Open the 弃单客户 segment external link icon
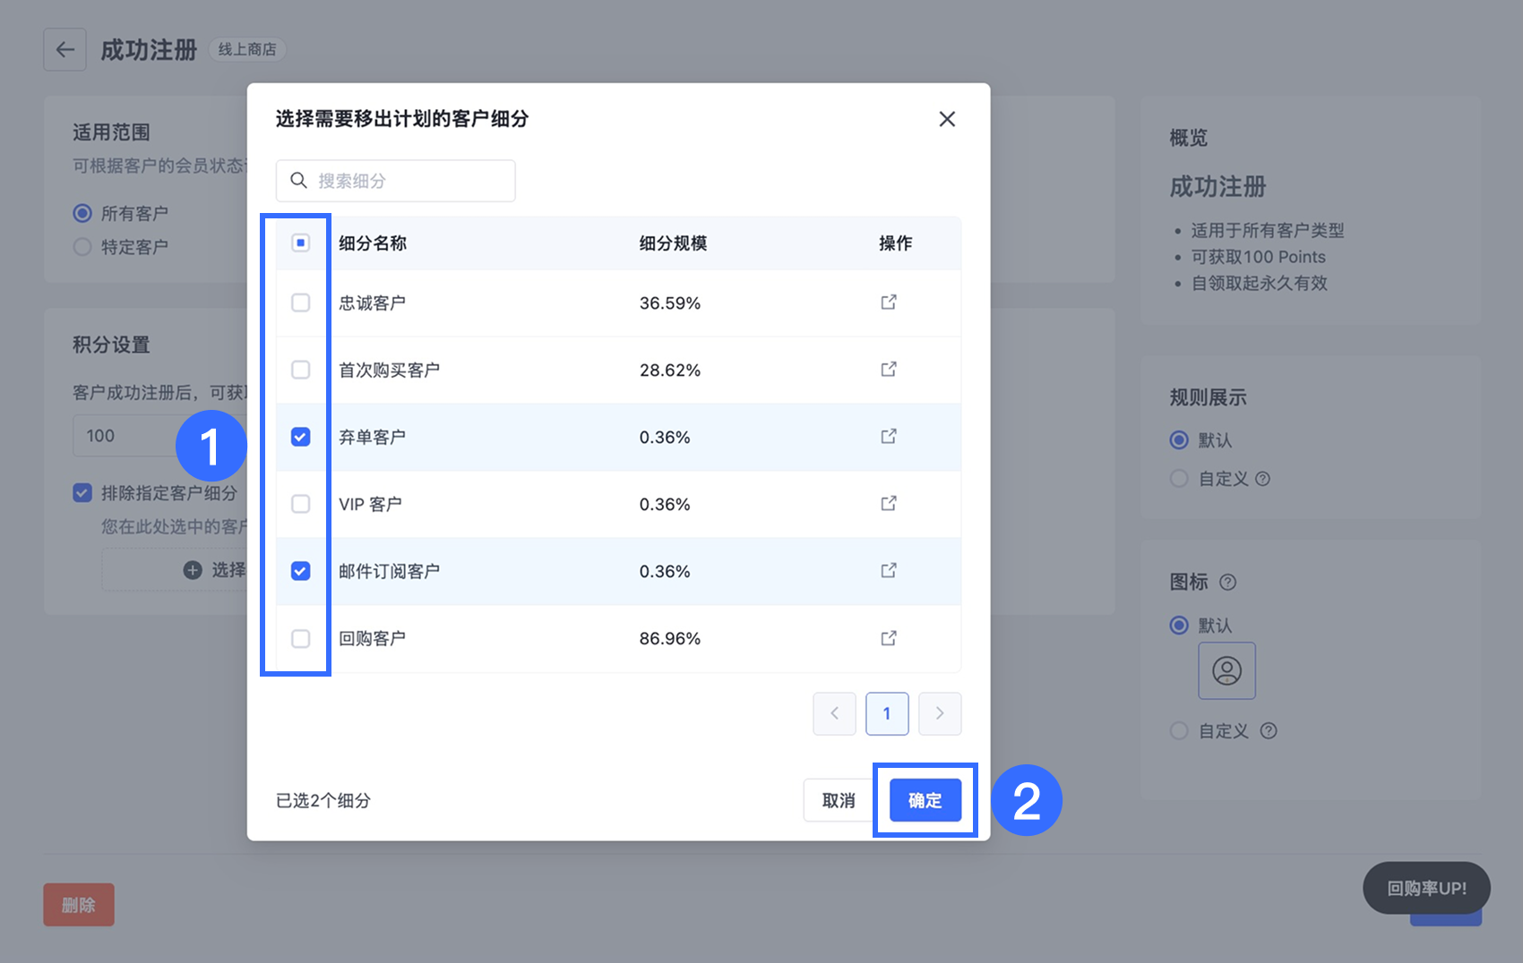1523x963 pixels. coord(889,437)
